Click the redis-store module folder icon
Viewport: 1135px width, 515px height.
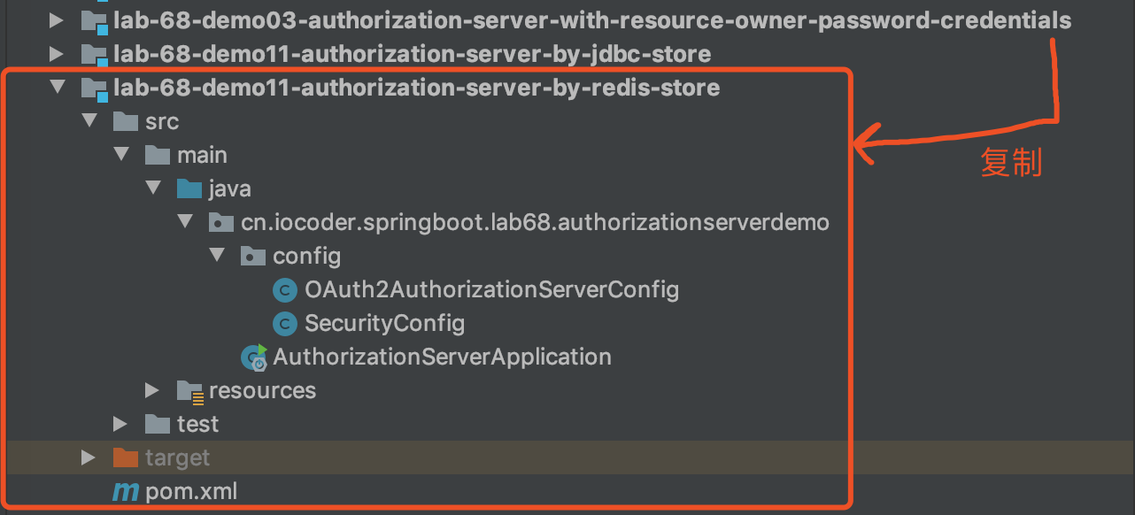click(94, 88)
